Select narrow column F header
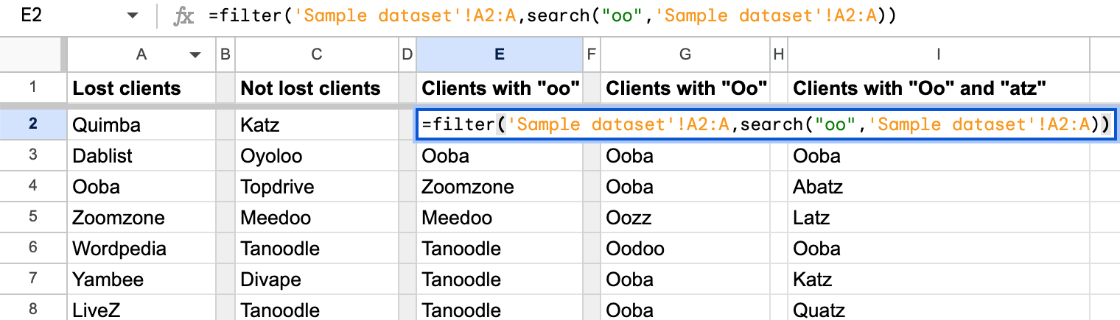Image resolution: width=1120 pixels, height=320 pixels. 592,54
